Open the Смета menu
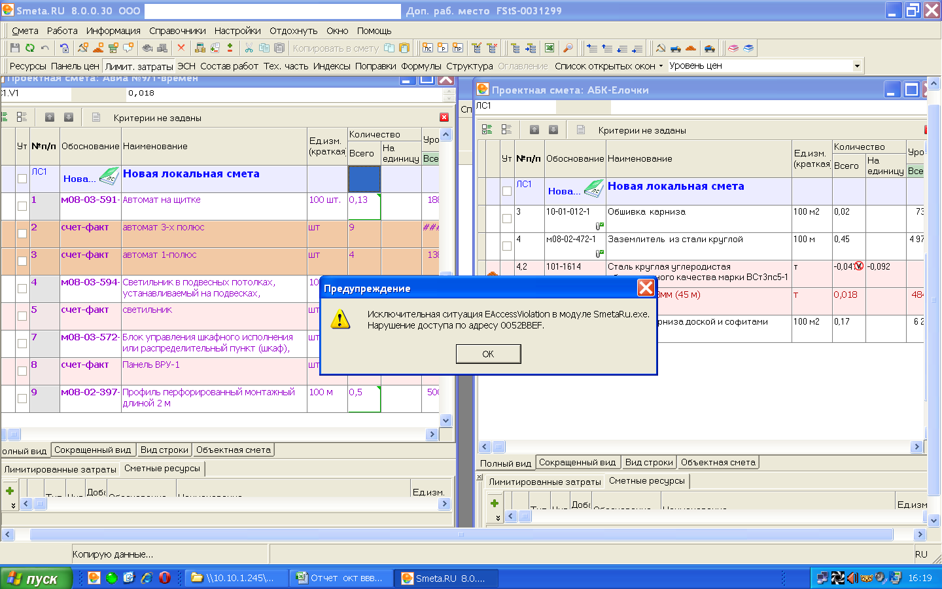942x589 pixels. [25, 31]
